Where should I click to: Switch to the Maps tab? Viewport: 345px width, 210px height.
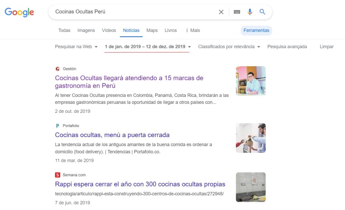pos(152,30)
